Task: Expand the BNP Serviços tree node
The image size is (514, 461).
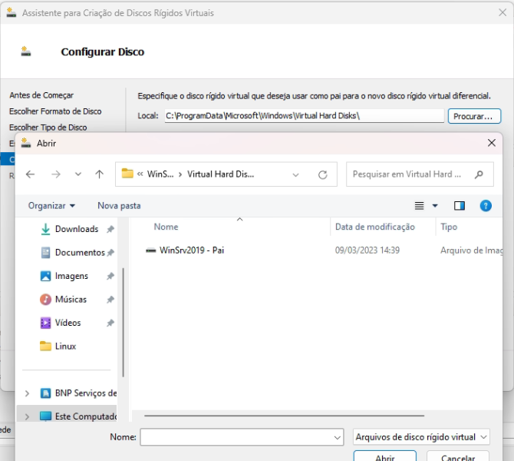Action: [28, 393]
